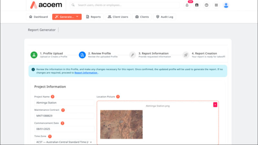Open the Audit Log tab
The image size is (258, 145).
tap(164, 17)
